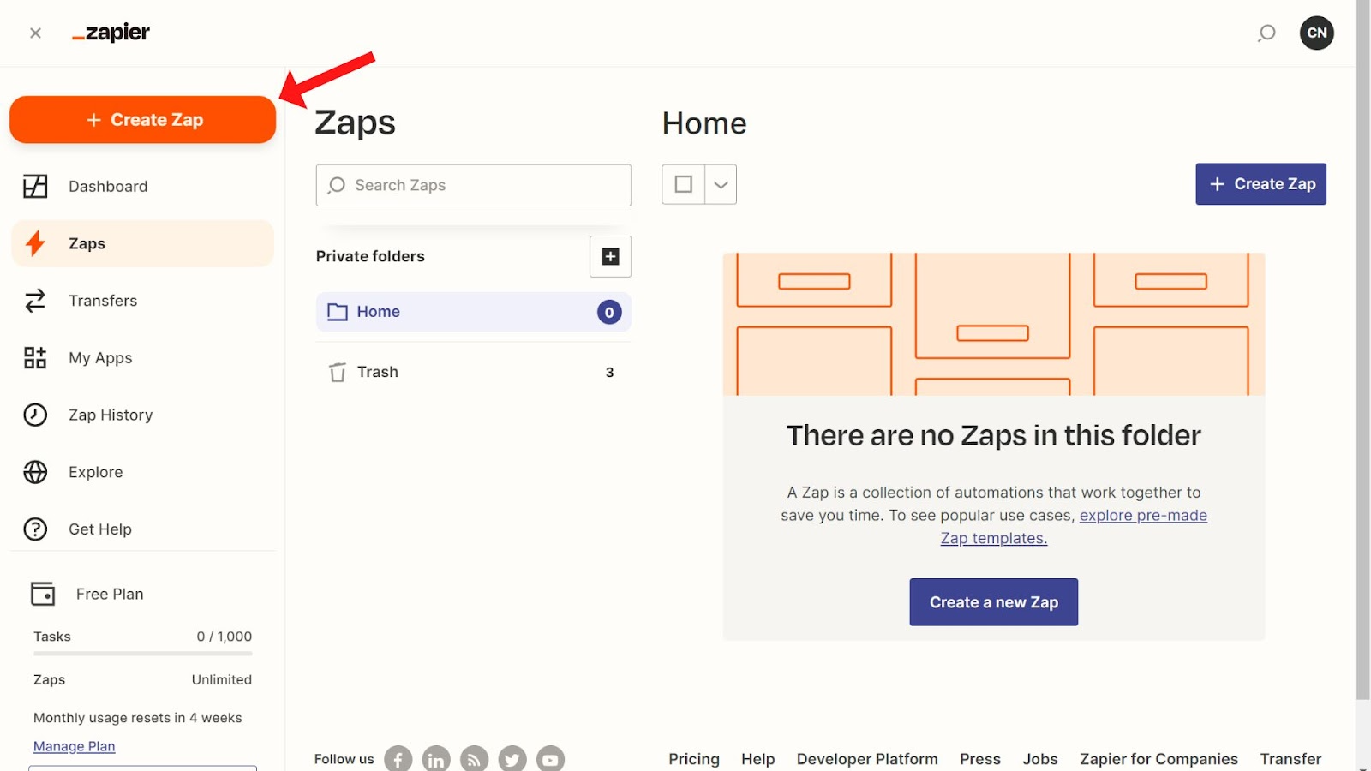
Task: Click the Explore globe icon
Action: [x=35, y=472]
